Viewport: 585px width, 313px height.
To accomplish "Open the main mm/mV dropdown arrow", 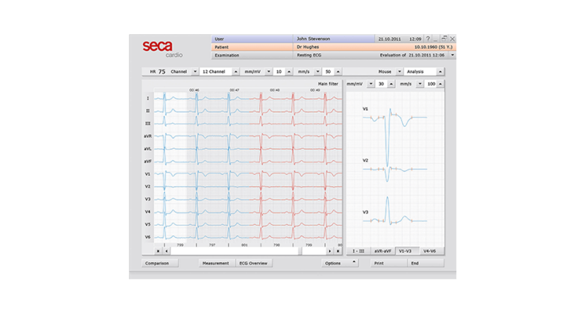I will 269,71.
